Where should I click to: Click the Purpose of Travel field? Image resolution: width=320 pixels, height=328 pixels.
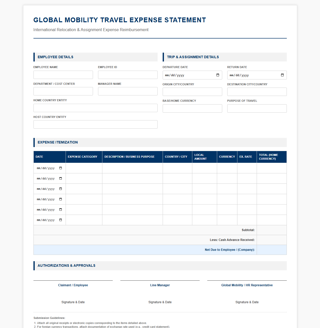pyautogui.click(x=257, y=108)
